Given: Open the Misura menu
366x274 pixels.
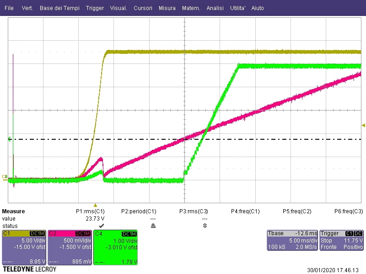Looking at the screenshot, I should pos(167,8).
